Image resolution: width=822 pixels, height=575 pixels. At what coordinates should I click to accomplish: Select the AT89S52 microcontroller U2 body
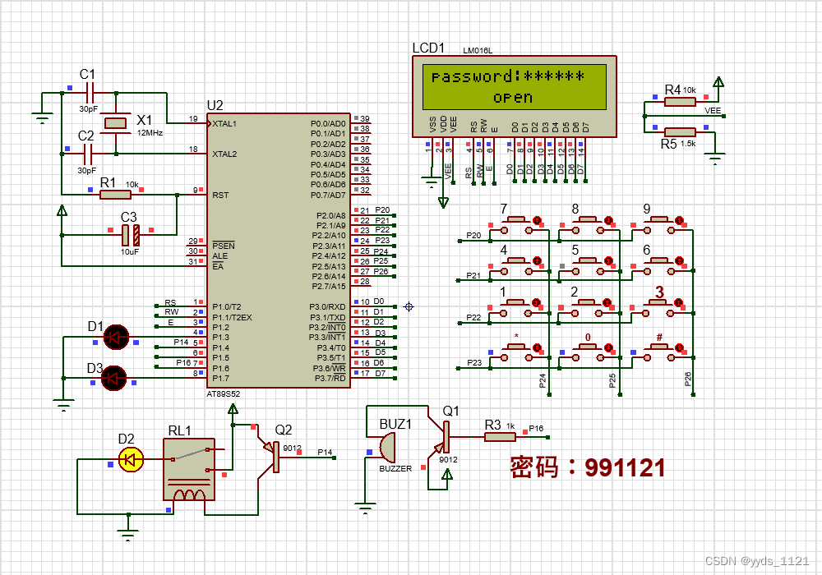[x=279, y=251]
